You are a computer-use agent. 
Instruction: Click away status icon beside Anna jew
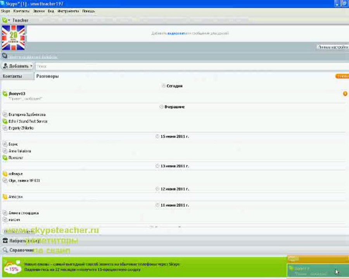[x=5, y=197]
